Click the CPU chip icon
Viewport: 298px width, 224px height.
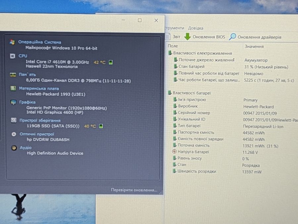click(13, 56)
